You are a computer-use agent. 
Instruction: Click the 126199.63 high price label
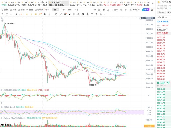coord(10,23)
